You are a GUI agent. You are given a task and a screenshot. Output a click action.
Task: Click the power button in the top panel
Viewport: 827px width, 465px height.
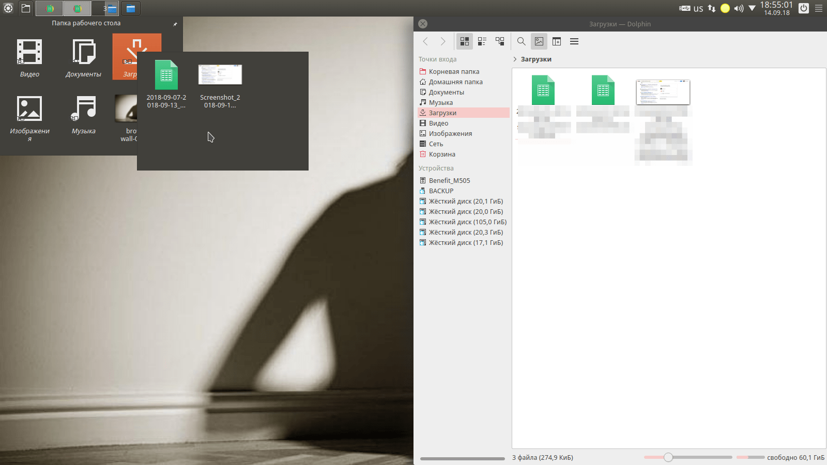point(803,8)
